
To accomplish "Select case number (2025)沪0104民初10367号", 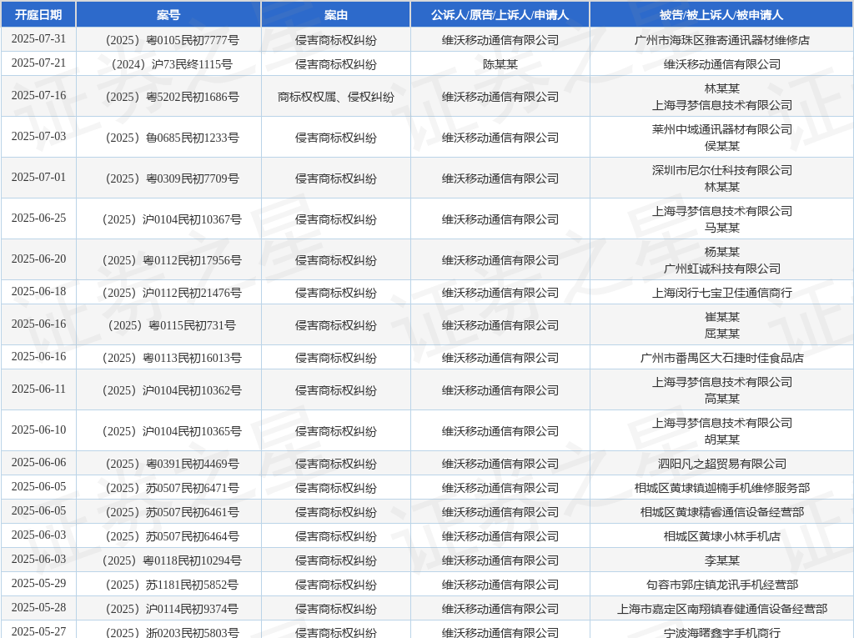I will pos(172,219).
